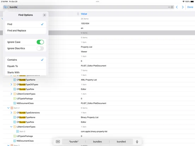
Task: Collapse the Item 2 dictionary
Action: point(8,108)
